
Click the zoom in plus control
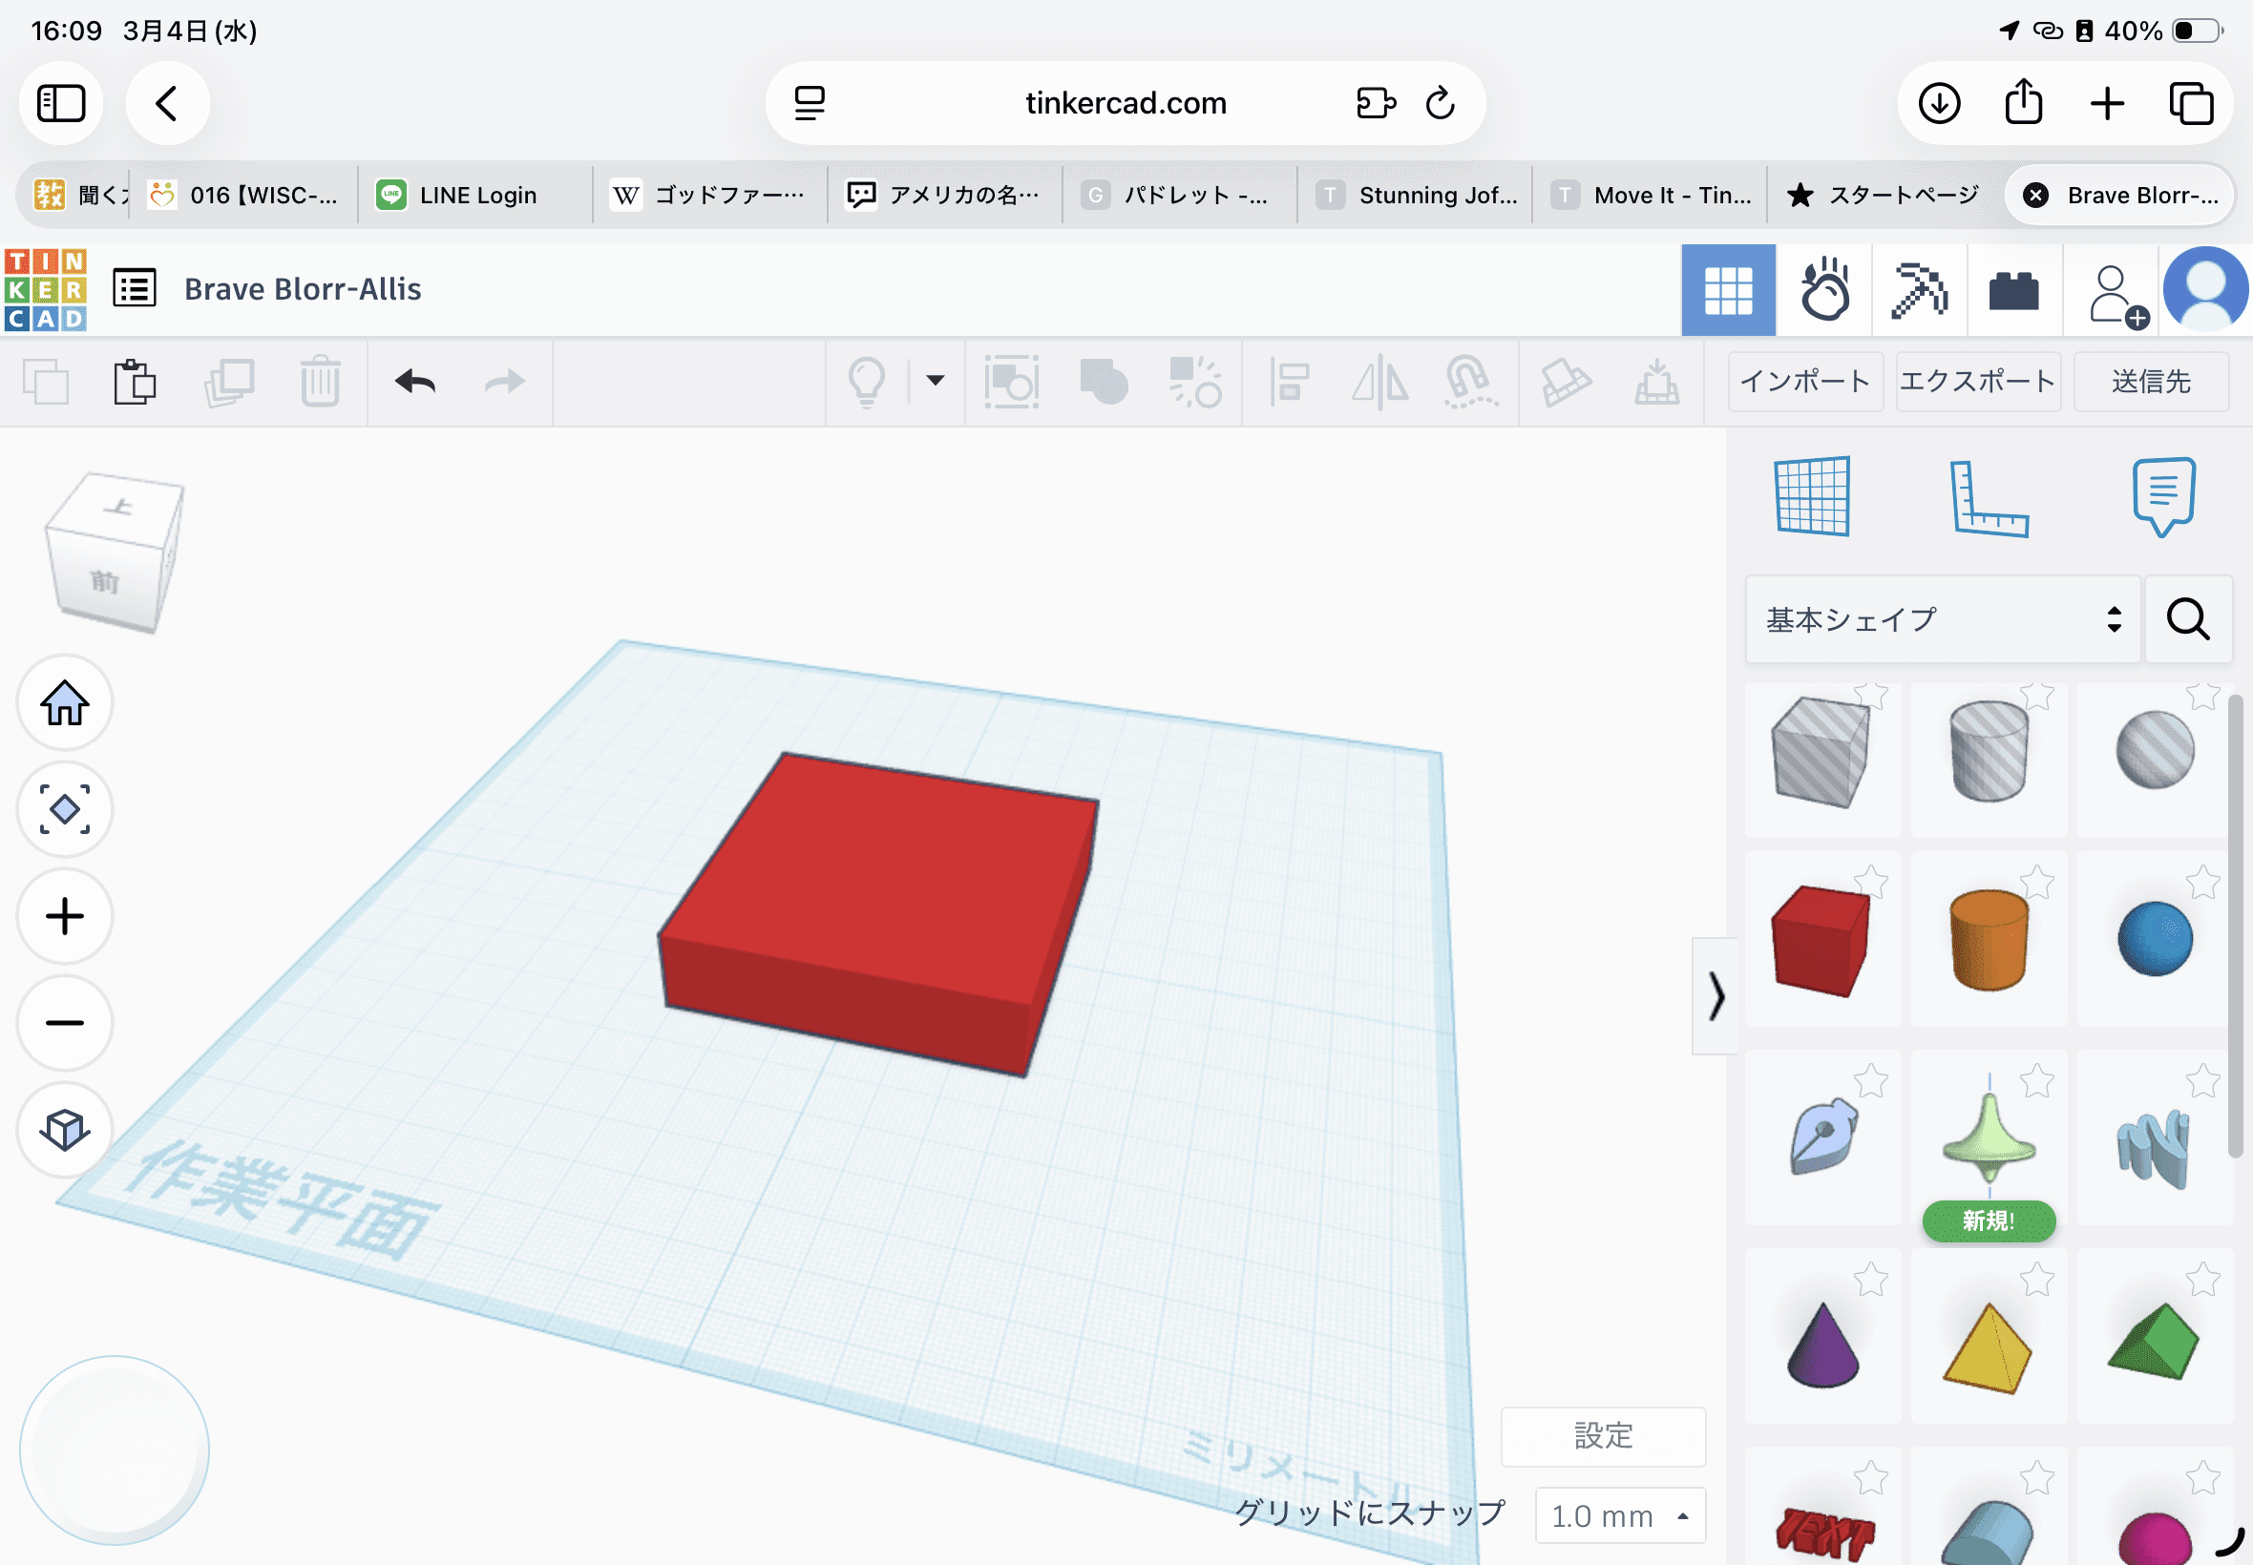(x=63, y=916)
